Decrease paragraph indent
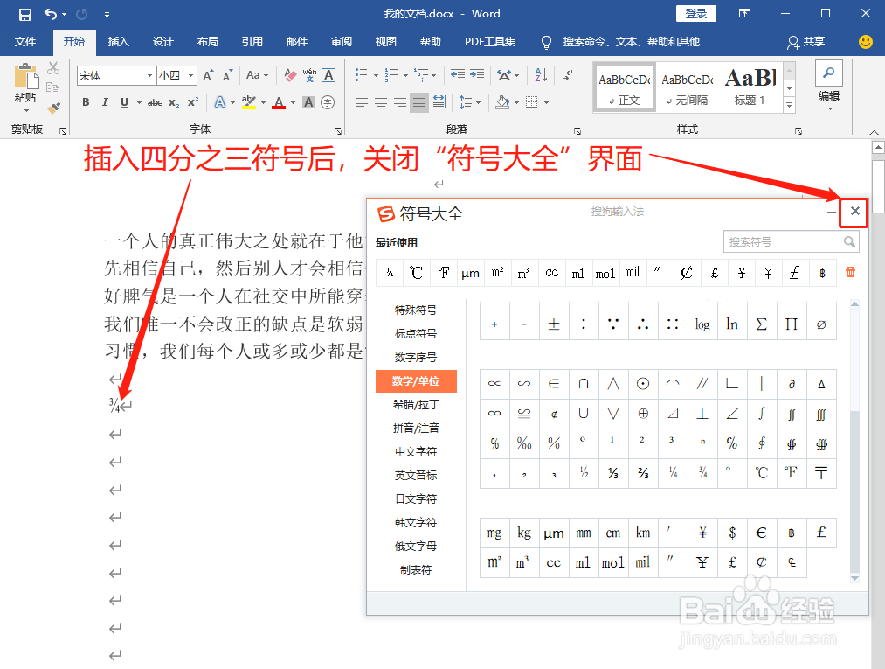The image size is (885, 669). click(458, 75)
